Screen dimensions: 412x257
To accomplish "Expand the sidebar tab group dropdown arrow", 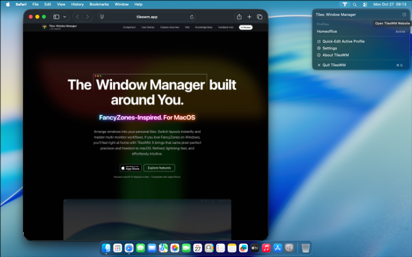I will click(x=64, y=17).
